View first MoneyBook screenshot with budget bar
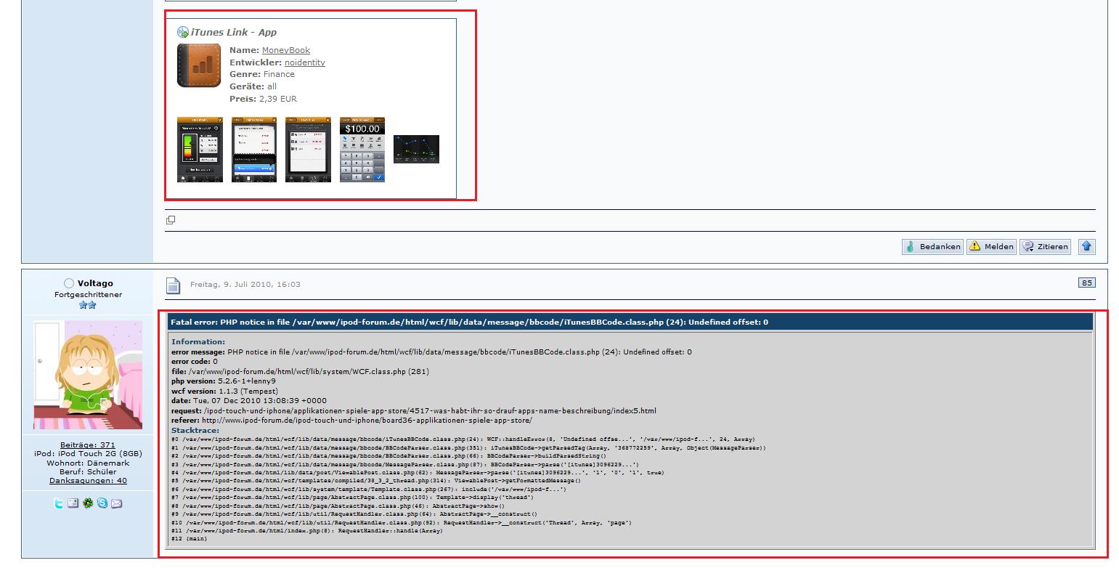The height and width of the screenshot is (568, 1119). (200, 149)
